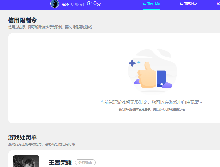Click the 处罚结束 status badge

pos(85,162)
